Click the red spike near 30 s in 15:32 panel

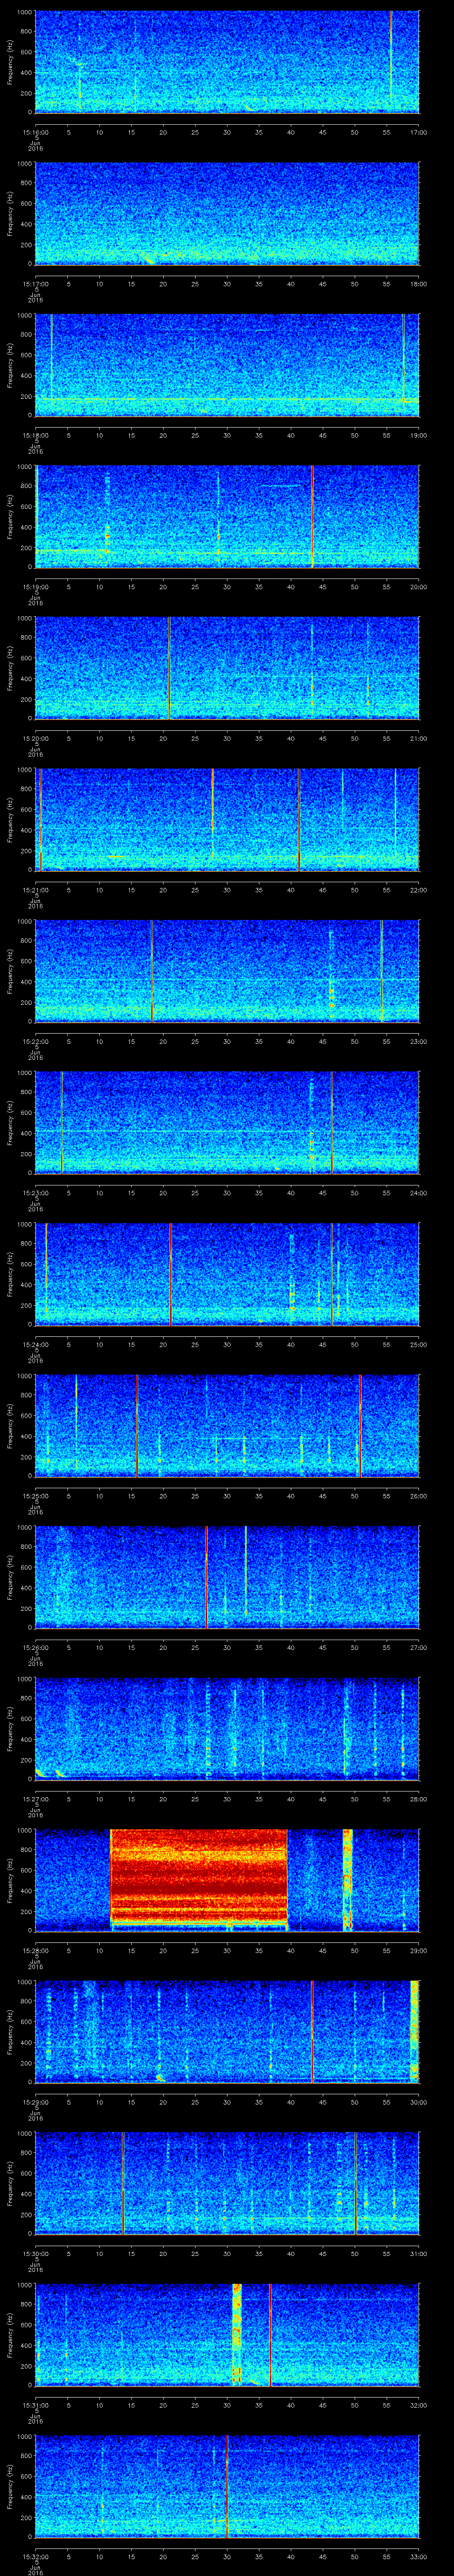[x=227, y=2486]
